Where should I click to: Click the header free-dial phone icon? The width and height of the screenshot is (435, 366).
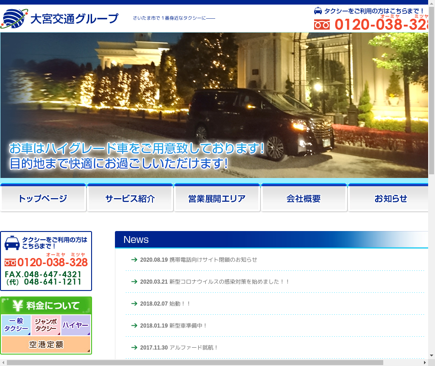coord(322,25)
